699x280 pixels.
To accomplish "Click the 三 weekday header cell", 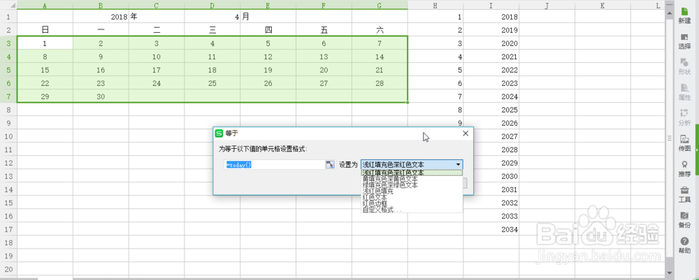I will point(212,30).
